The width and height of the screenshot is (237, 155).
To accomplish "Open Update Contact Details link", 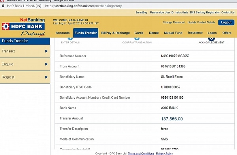I will [201, 22].
